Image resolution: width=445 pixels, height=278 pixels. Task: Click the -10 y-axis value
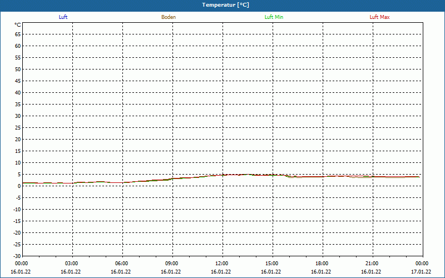[17, 210]
